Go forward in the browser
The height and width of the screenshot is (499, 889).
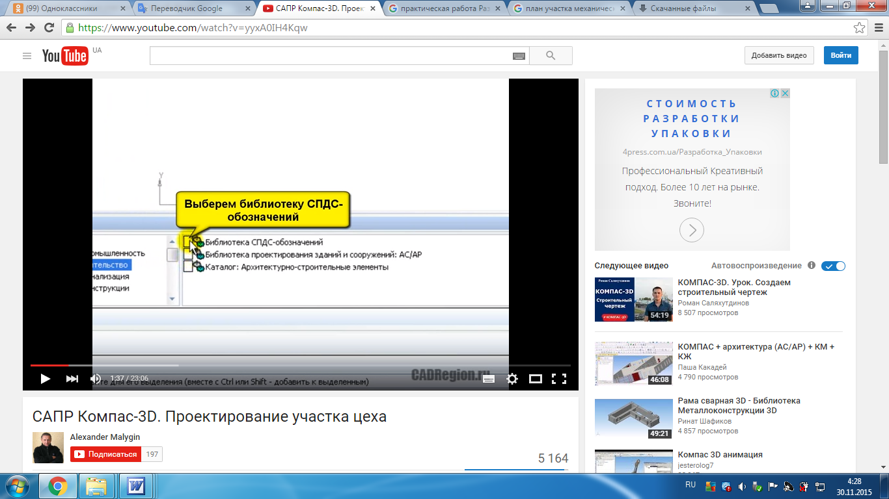[x=31, y=28]
